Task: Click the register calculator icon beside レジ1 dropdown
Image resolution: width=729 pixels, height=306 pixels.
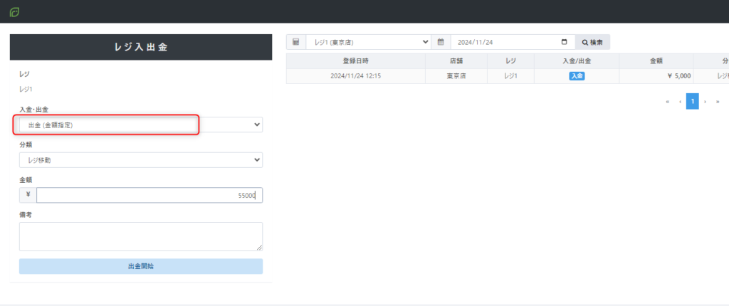Action: coord(295,42)
